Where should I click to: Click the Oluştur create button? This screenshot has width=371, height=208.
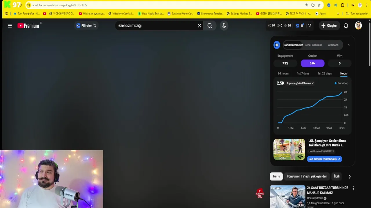329,25
